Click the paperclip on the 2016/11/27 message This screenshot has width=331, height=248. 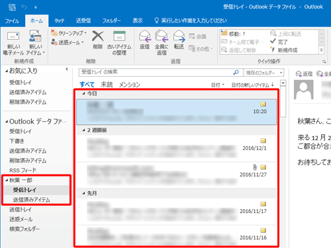click(255, 167)
